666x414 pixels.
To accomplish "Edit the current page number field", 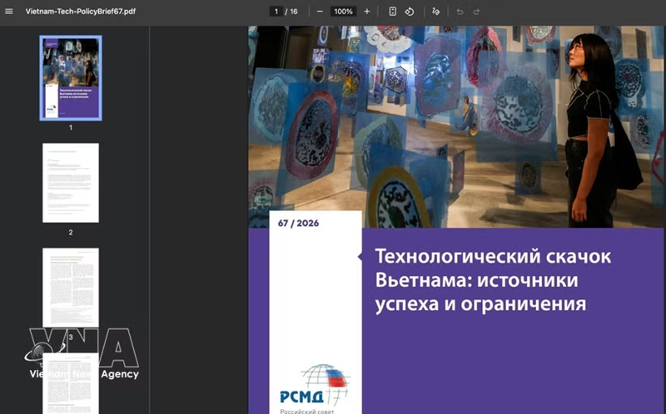I will [276, 12].
